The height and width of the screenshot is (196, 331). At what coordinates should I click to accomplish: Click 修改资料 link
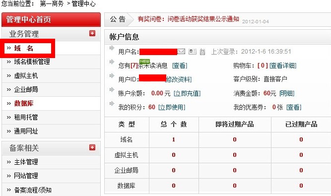click(179, 79)
